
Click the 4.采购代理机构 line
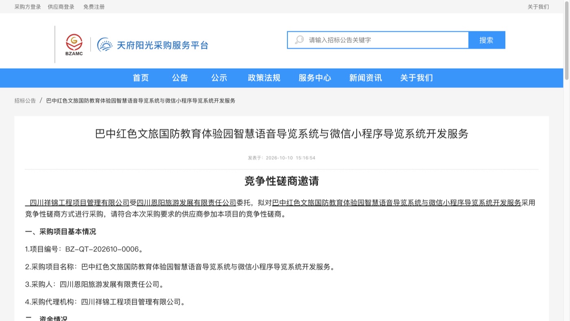point(105,302)
